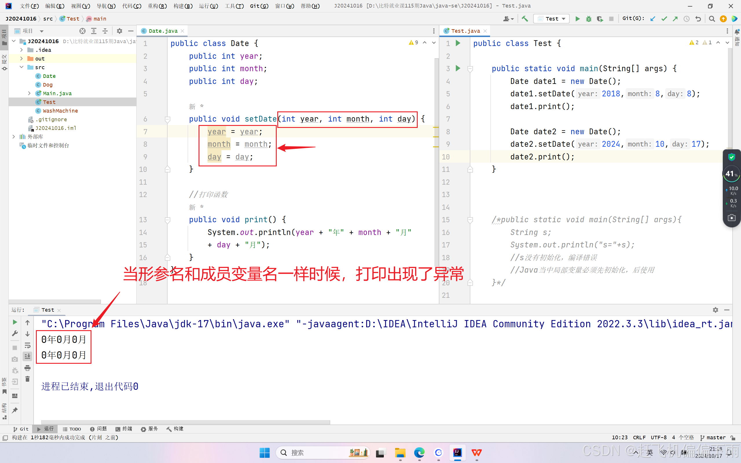Toggle soft-wrap in run console

click(27, 345)
